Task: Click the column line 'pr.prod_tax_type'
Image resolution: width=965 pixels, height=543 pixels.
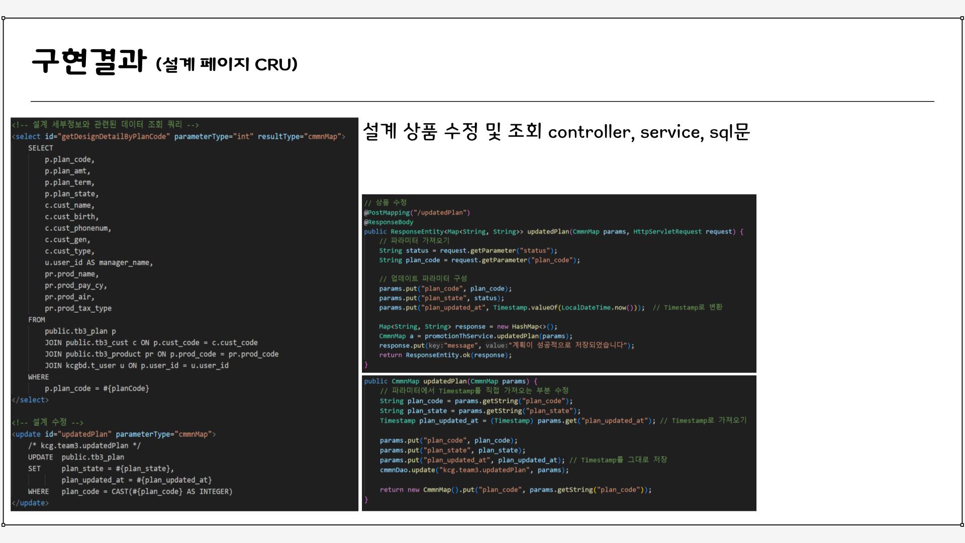Action: (x=78, y=308)
